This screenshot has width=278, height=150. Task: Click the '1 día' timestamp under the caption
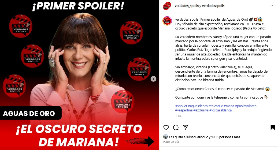[178, 116]
